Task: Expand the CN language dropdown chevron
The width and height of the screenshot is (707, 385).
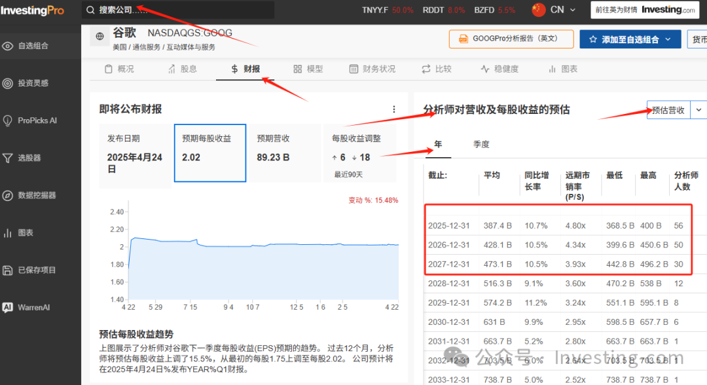Action: [x=573, y=10]
